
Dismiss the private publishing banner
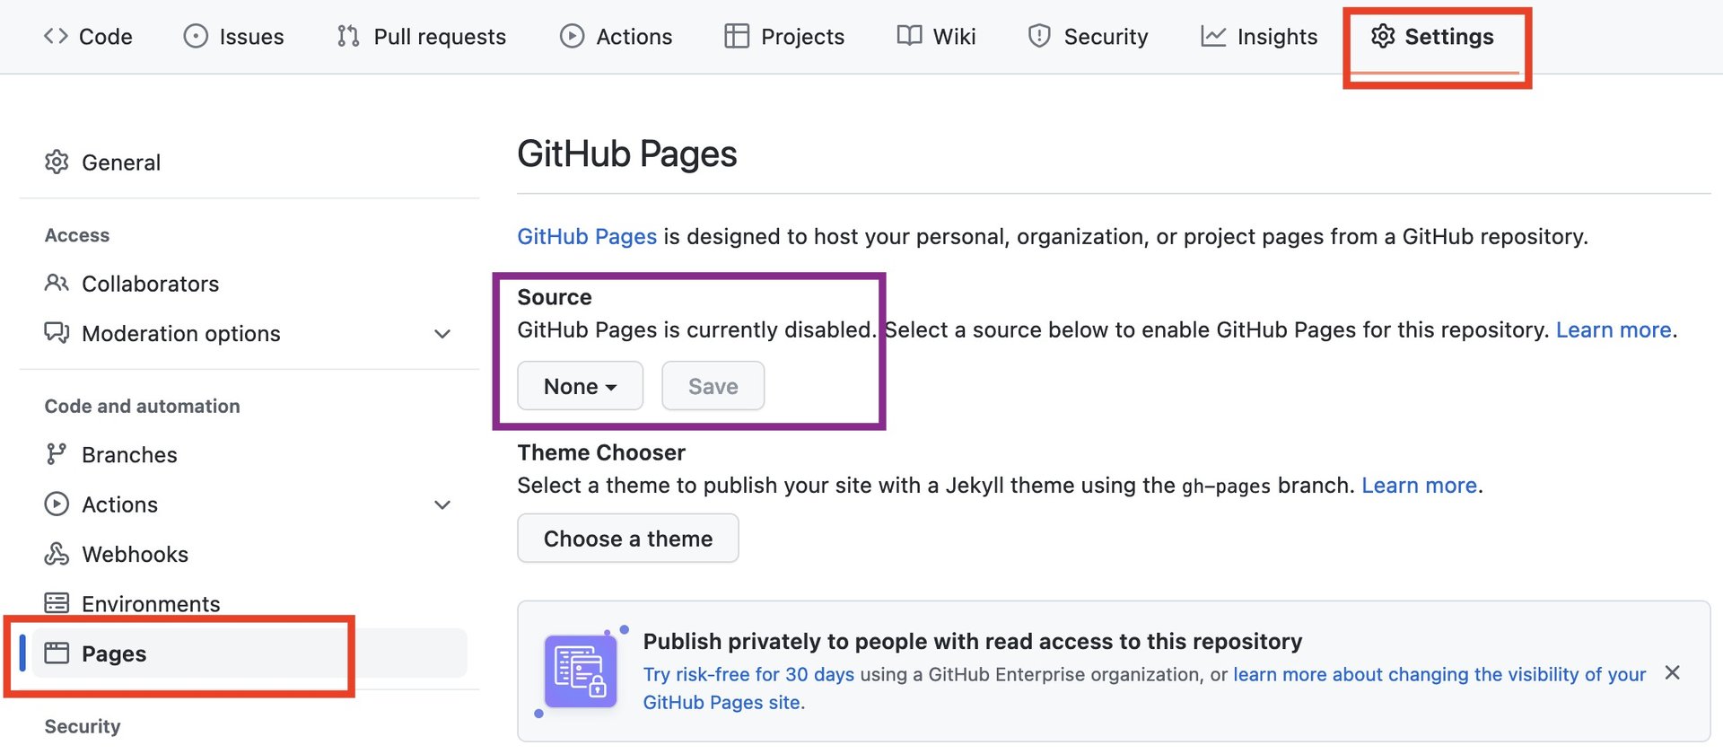1672,672
